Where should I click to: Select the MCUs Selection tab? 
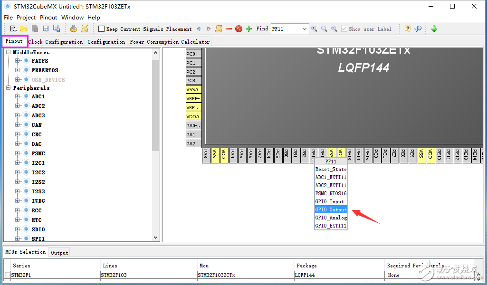pyautogui.click(x=26, y=252)
